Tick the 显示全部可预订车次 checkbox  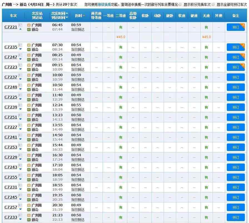pos(213,4)
